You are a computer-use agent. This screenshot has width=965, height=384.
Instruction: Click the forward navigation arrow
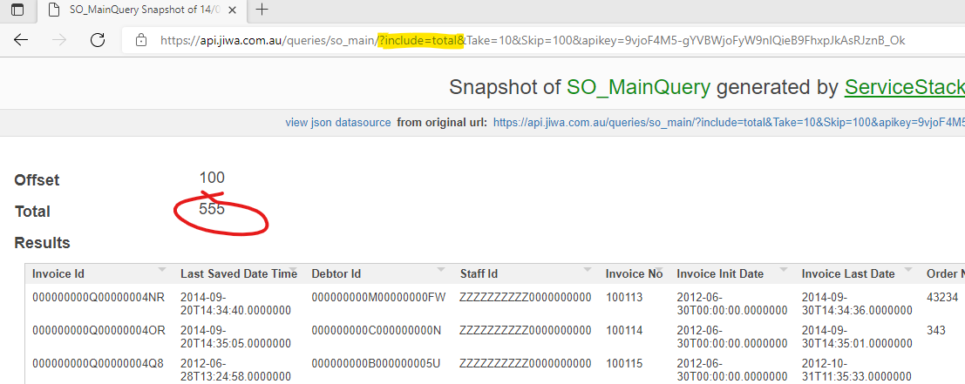tap(59, 40)
